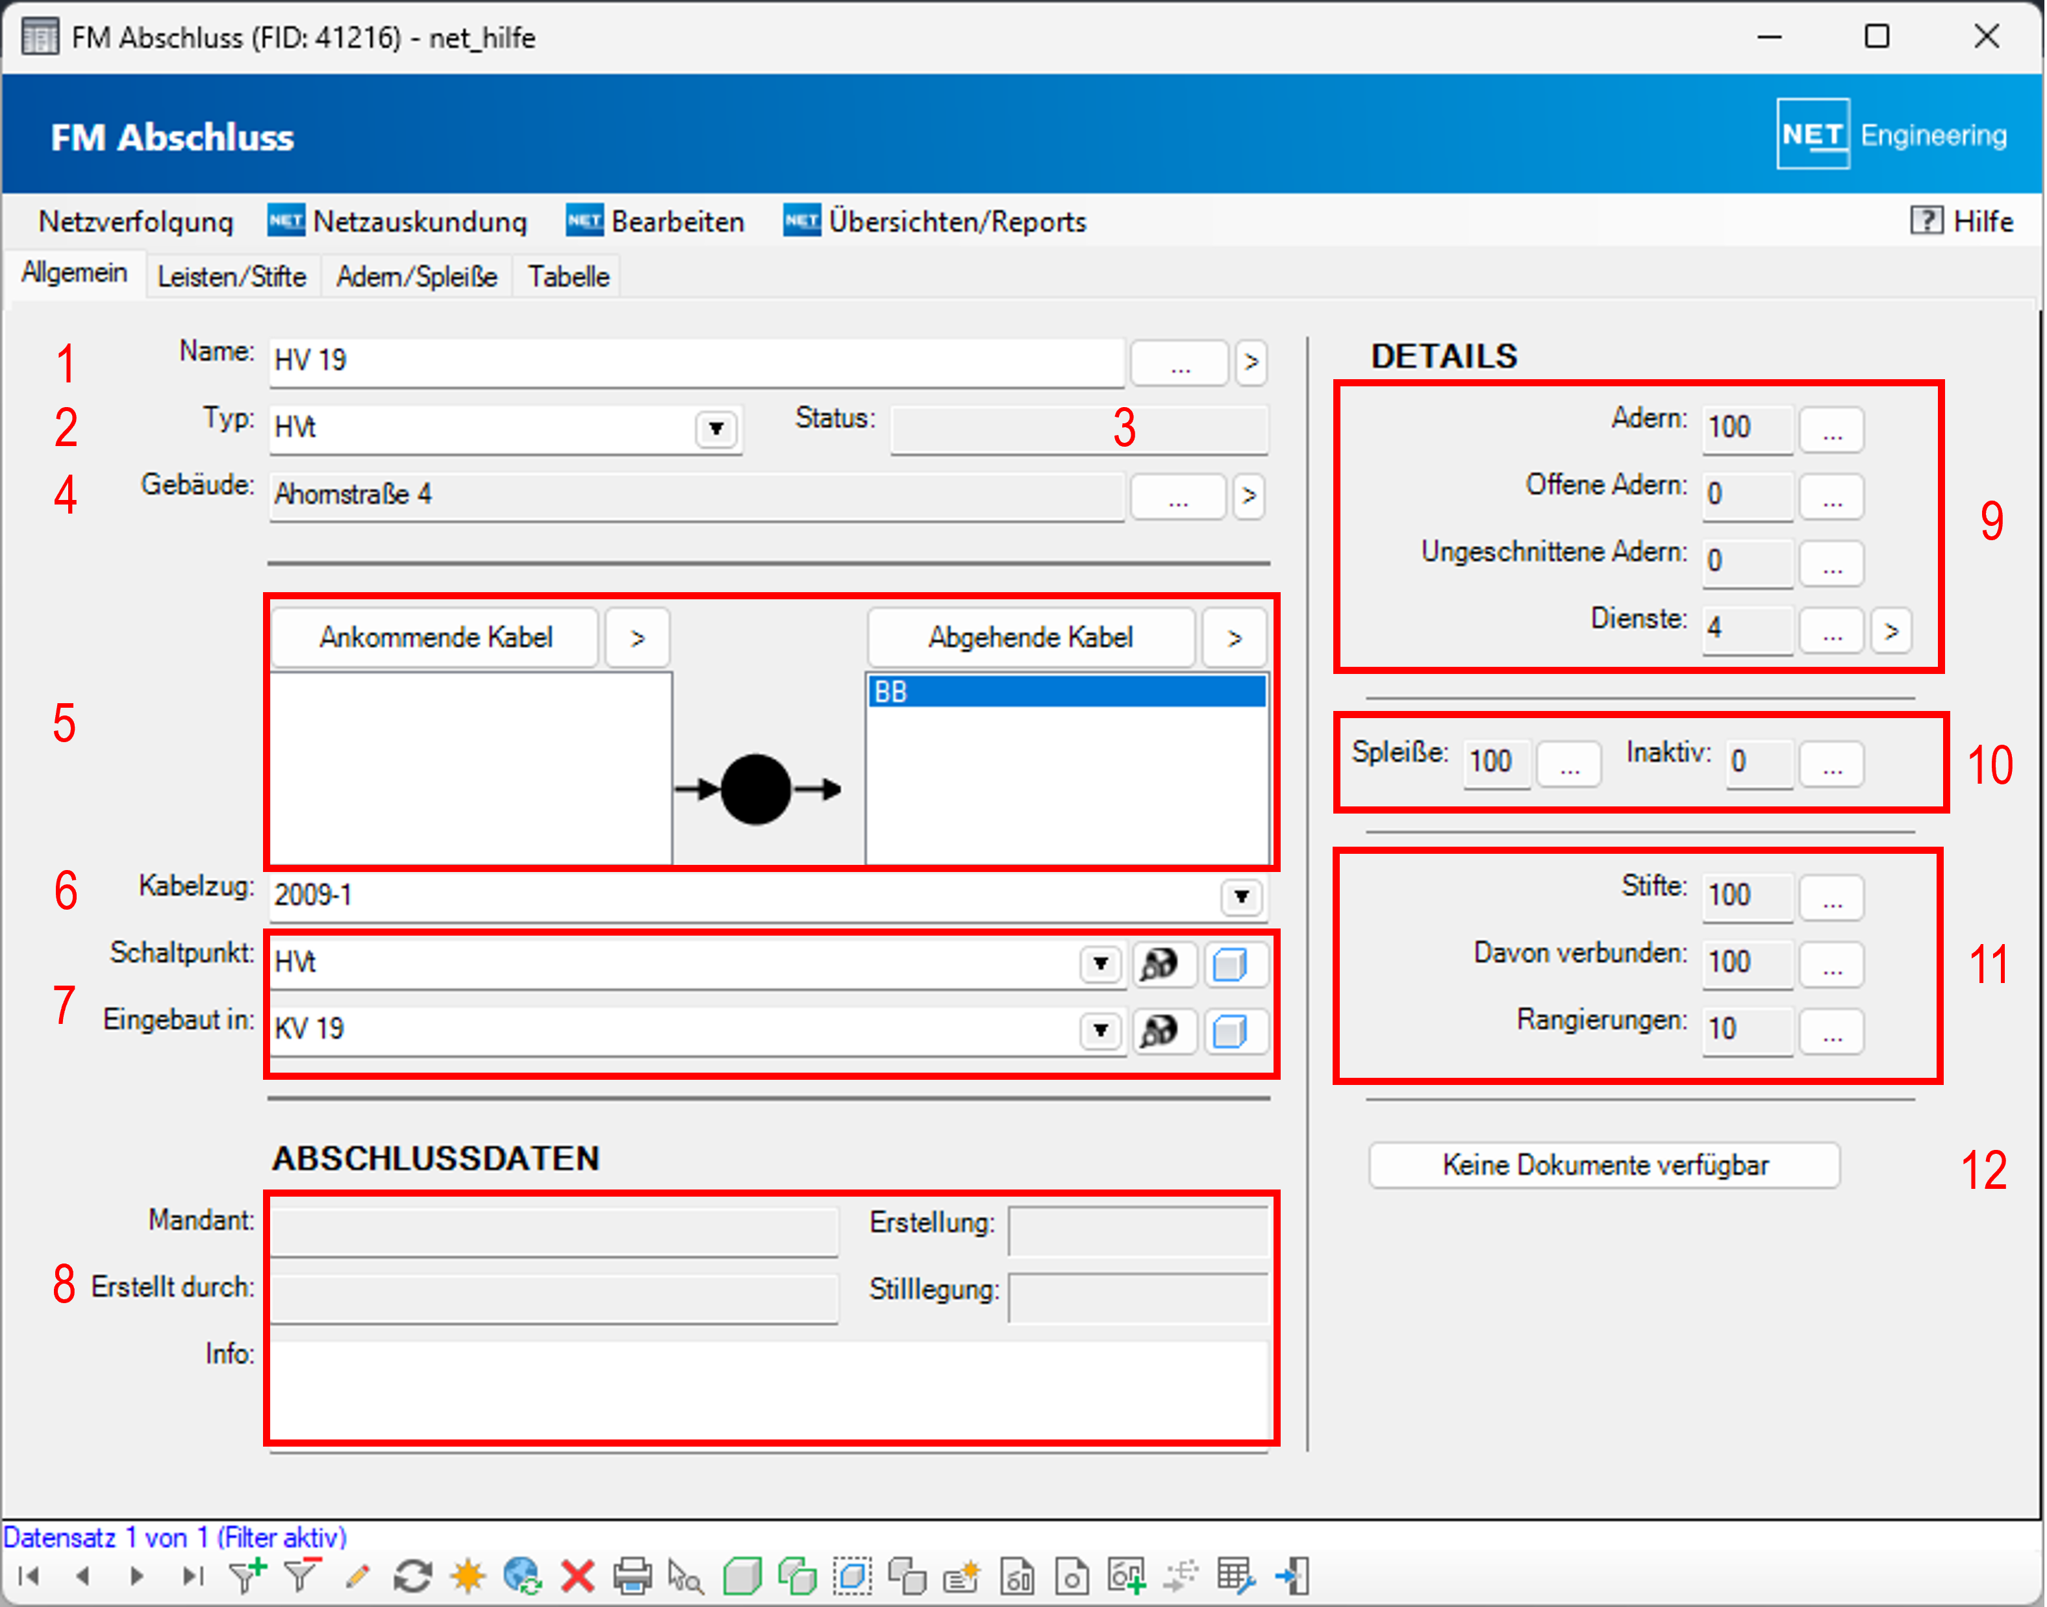Expand the Kabelzug dropdown
This screenshot has width=2047, height=1607.
(1241, 897)
